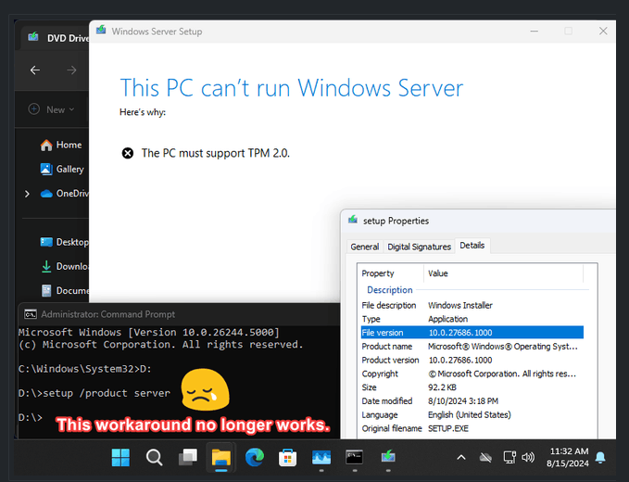Open File Explorer from the taskbar

coord(220,457)
